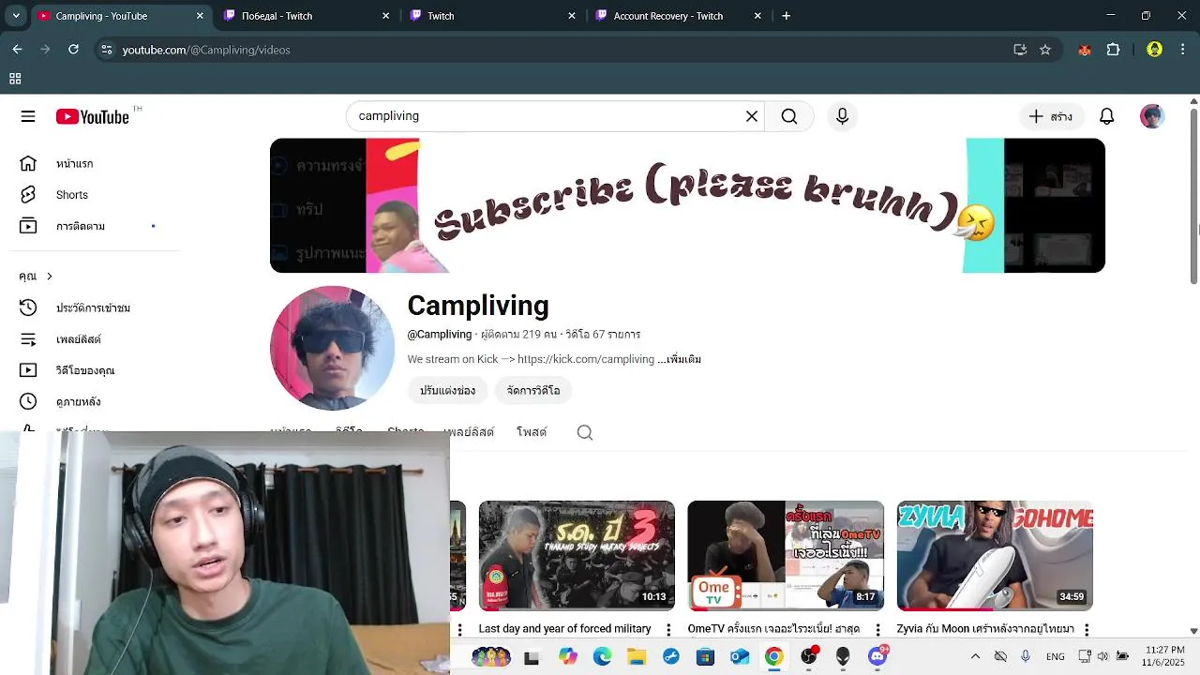This screenshot has width=1200, height=675.
Task: Click the address bar URL
Action: (206, 50)
